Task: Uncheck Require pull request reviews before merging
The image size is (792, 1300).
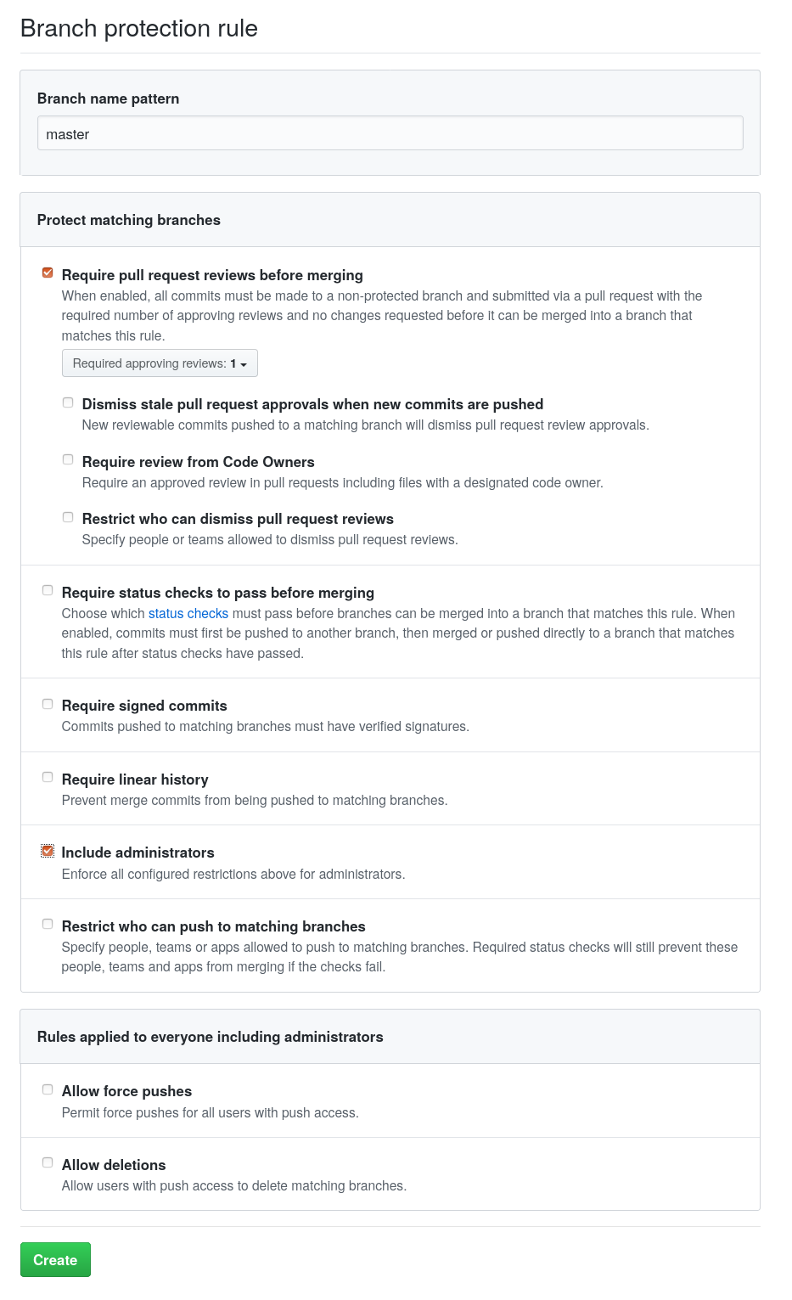Action: [48, 271]
